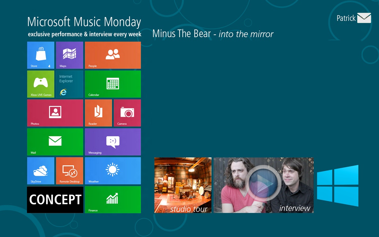This screenshot has width=379, height=237.
Task: Open the studio tour thumbnail
Action: coord(183,185)
